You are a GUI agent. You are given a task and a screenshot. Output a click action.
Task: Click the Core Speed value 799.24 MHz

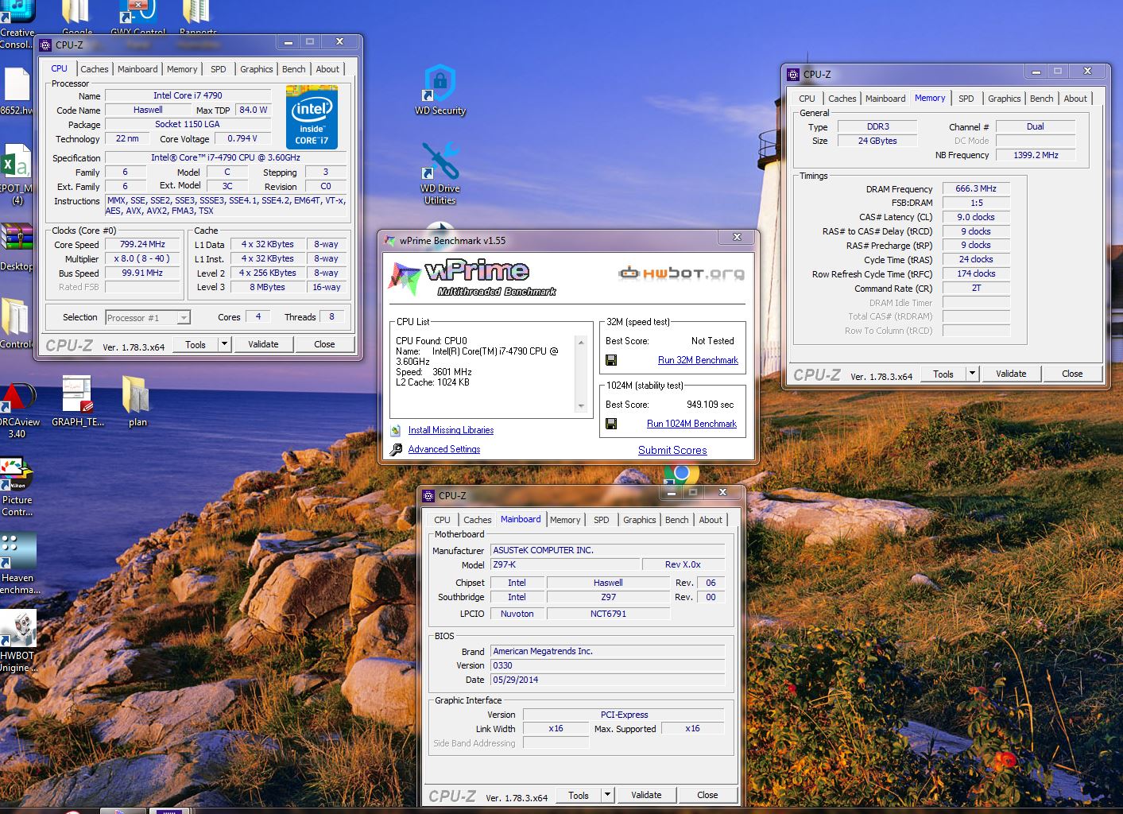(143, 245)
